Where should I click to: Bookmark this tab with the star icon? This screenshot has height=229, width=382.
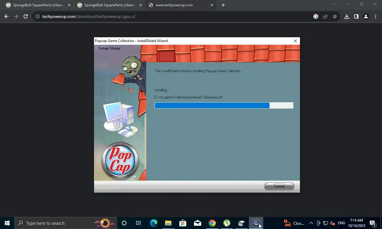(335, 16)
